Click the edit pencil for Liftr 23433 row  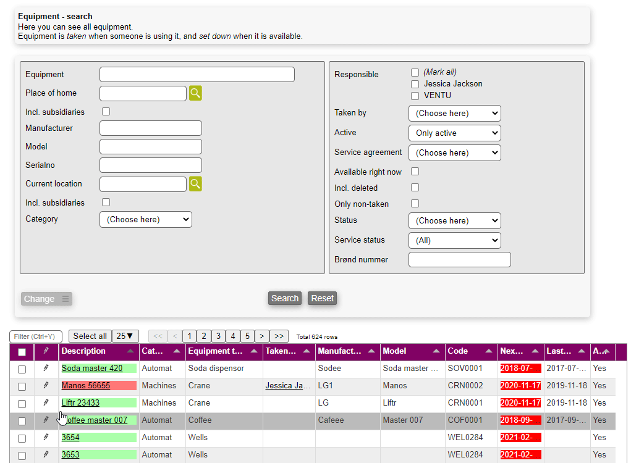click(x=46, y=403)
